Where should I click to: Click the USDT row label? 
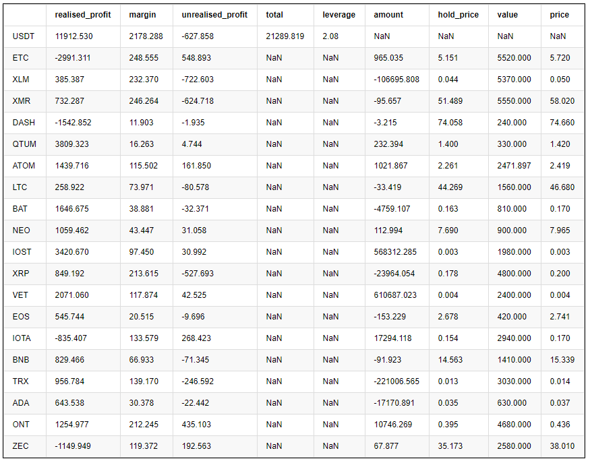24,36
